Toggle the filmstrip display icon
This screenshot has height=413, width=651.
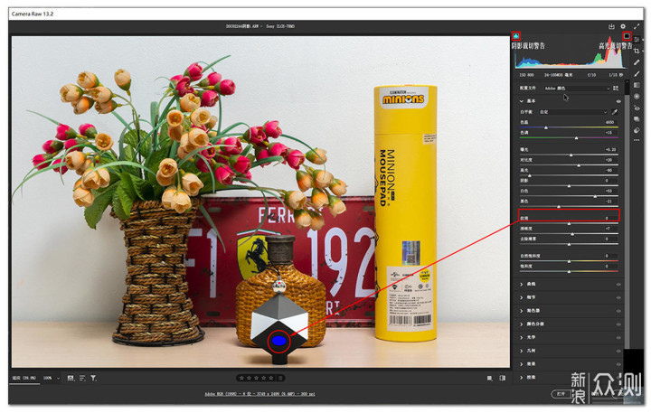point(71,378)
